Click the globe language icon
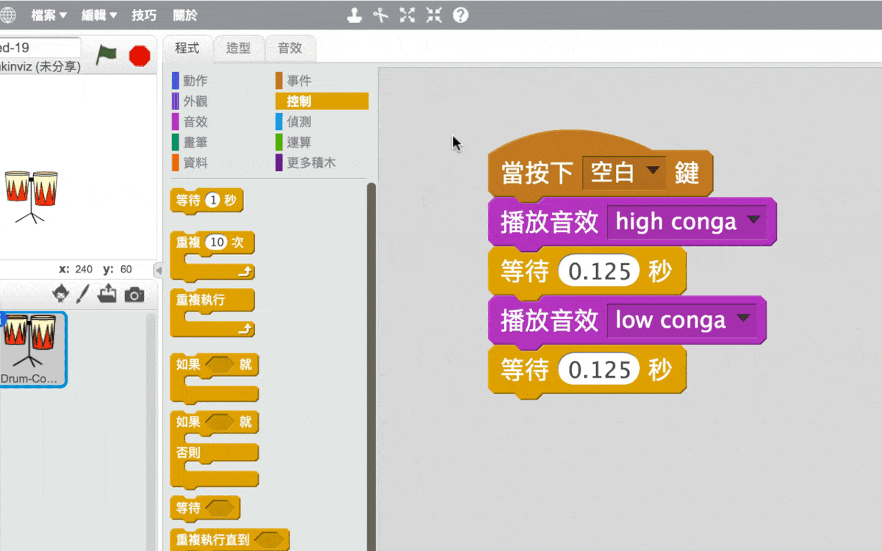Screen dimensions: 882x551 point(7,15)
